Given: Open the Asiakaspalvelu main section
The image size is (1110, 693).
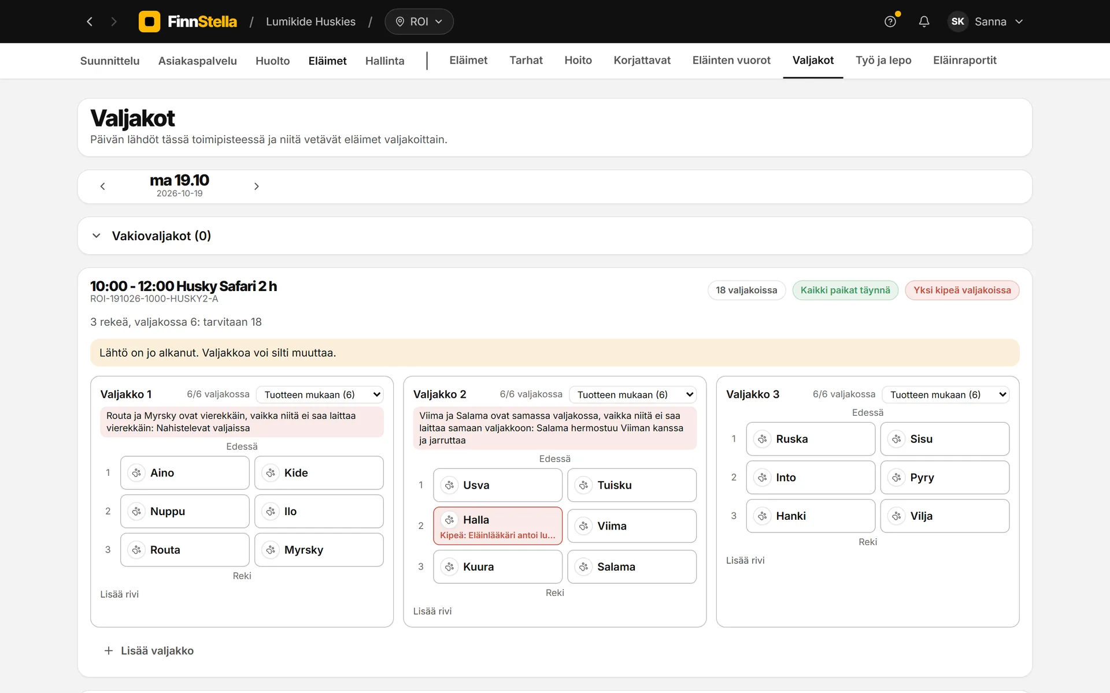Looking at the screenshot, I should pos(198,61).
